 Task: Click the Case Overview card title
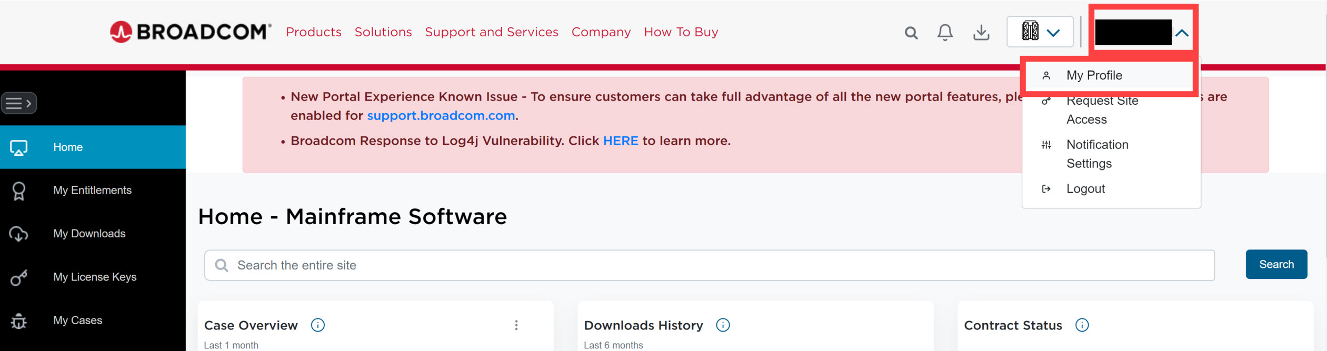tap(251, 325)
